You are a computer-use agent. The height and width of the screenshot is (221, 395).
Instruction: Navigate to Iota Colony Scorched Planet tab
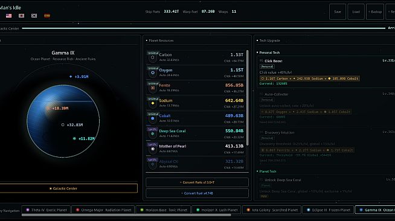[x=272, y=210]
